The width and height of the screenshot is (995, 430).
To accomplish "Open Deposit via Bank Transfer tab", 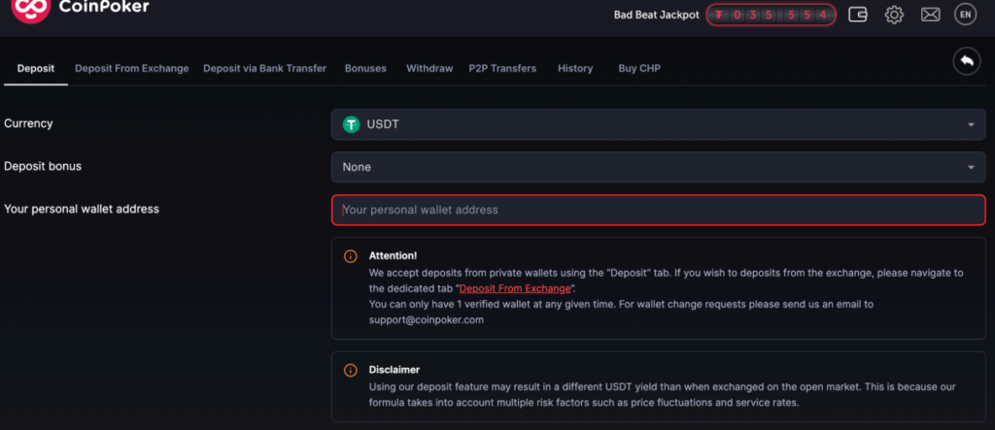I will 264,69.
